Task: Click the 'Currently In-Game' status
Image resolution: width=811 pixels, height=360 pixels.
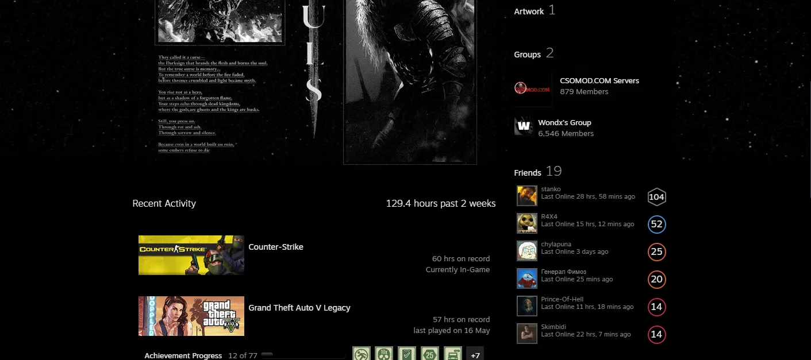Action: (458, 270)
